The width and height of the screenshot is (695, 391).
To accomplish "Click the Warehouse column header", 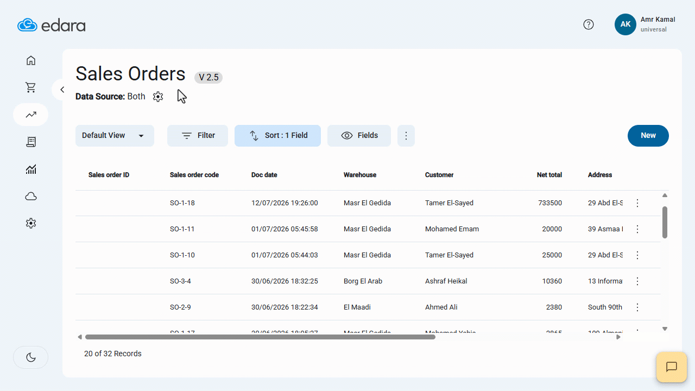I will (x=360, y=175).
